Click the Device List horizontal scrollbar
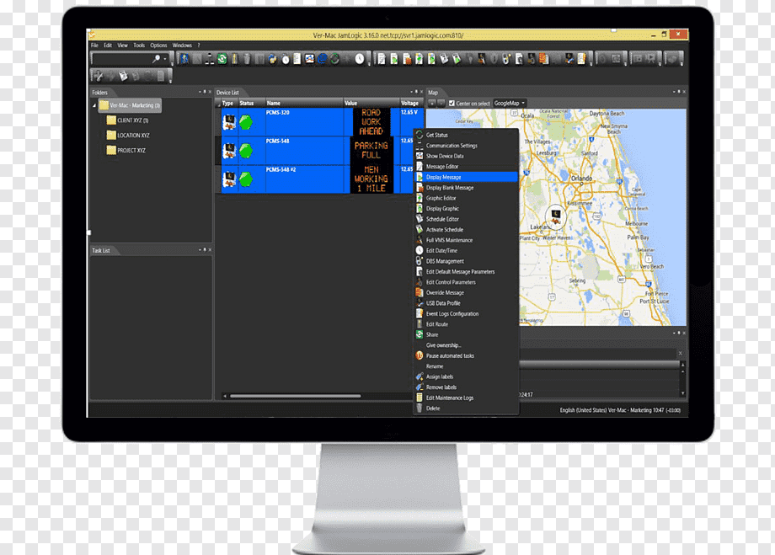 [x=295, y=396]
